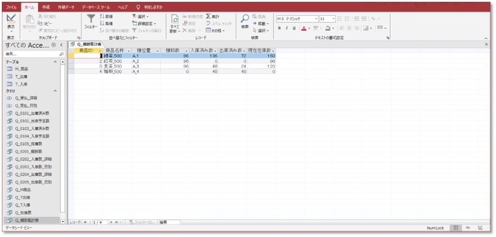
Task: Collapse the テーブル group
Action: 55,62
